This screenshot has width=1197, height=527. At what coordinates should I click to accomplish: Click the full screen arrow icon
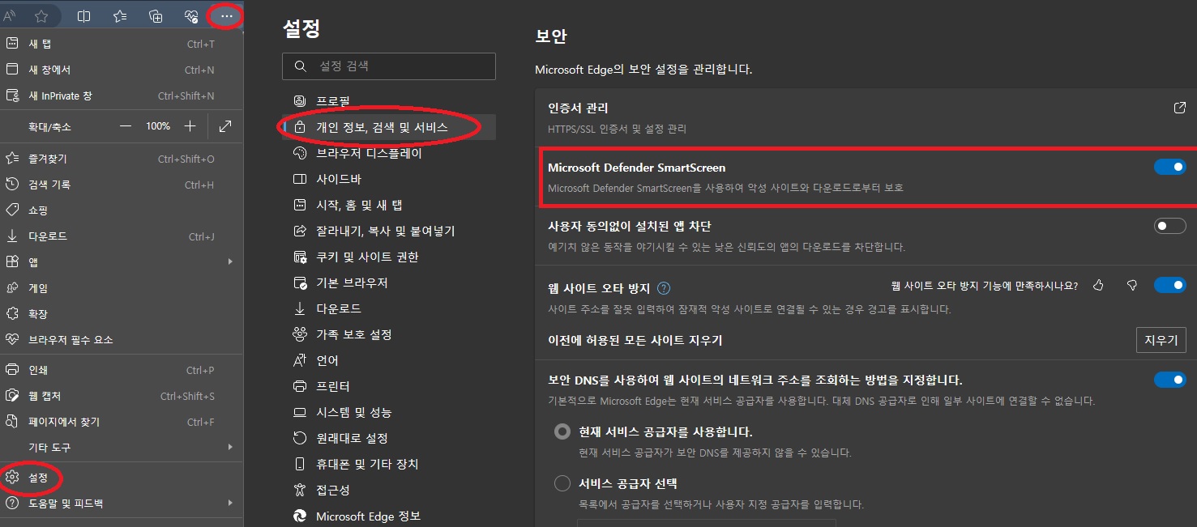point(225,126)
